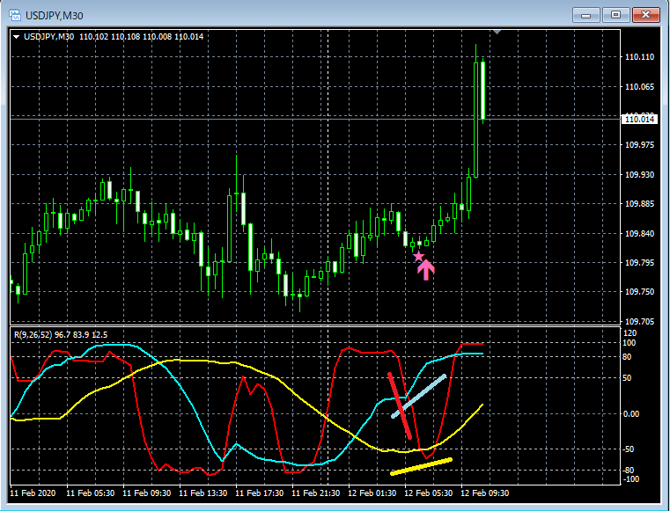Select the current price label 110.014
The height and width of the screenshot is (511, 670).
[x=639, y=119]
